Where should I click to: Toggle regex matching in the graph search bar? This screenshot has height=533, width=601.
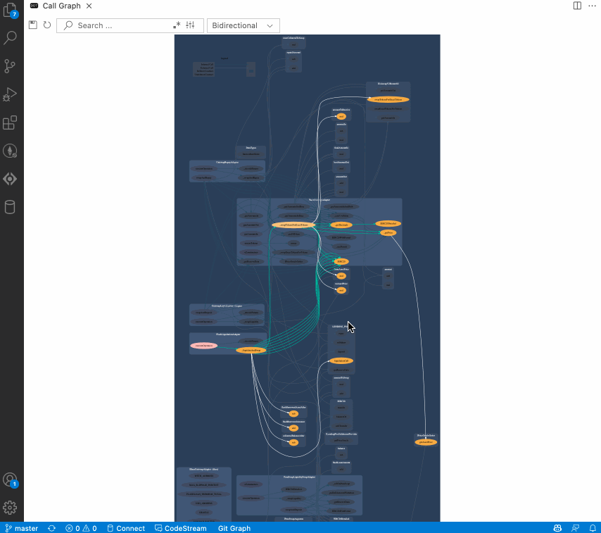pyautogui.click(x=177, y=25)
